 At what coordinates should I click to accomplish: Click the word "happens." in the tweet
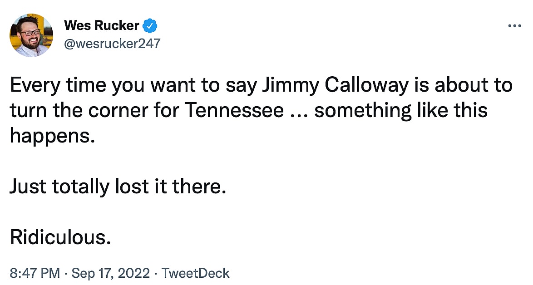[x=53, y=136]
